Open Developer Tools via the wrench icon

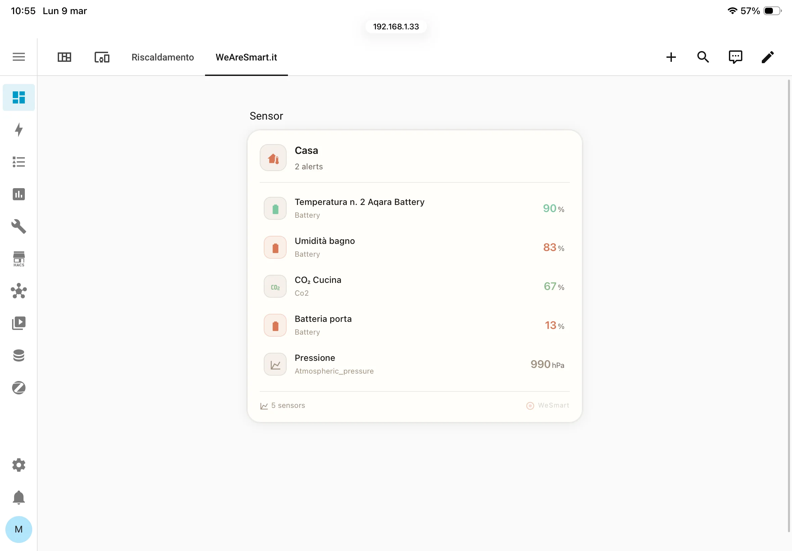[x=18, y=226]
